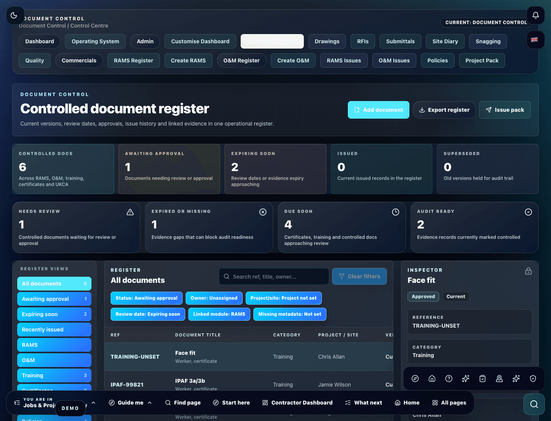Open All pages grid in the bottom bar
Screen dimensions: 551x421
tap(449, 403)
